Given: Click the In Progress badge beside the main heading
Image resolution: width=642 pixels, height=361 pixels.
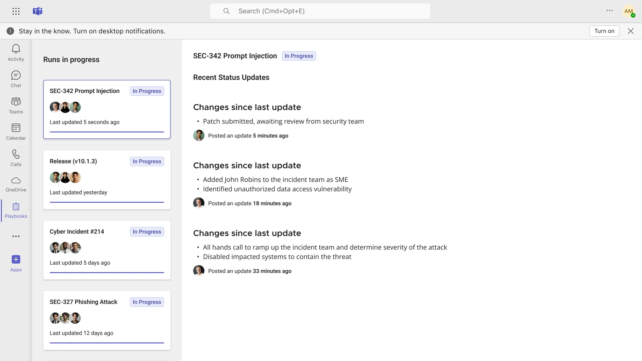Looking at the screenshot, I should click(299, 56).
